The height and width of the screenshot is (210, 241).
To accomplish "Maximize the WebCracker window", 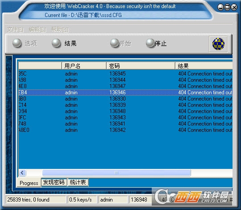I will point(228,7).
